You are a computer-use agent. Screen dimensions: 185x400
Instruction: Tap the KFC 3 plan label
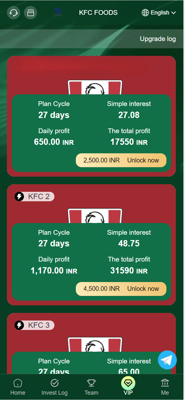click(x=39, y=325)
